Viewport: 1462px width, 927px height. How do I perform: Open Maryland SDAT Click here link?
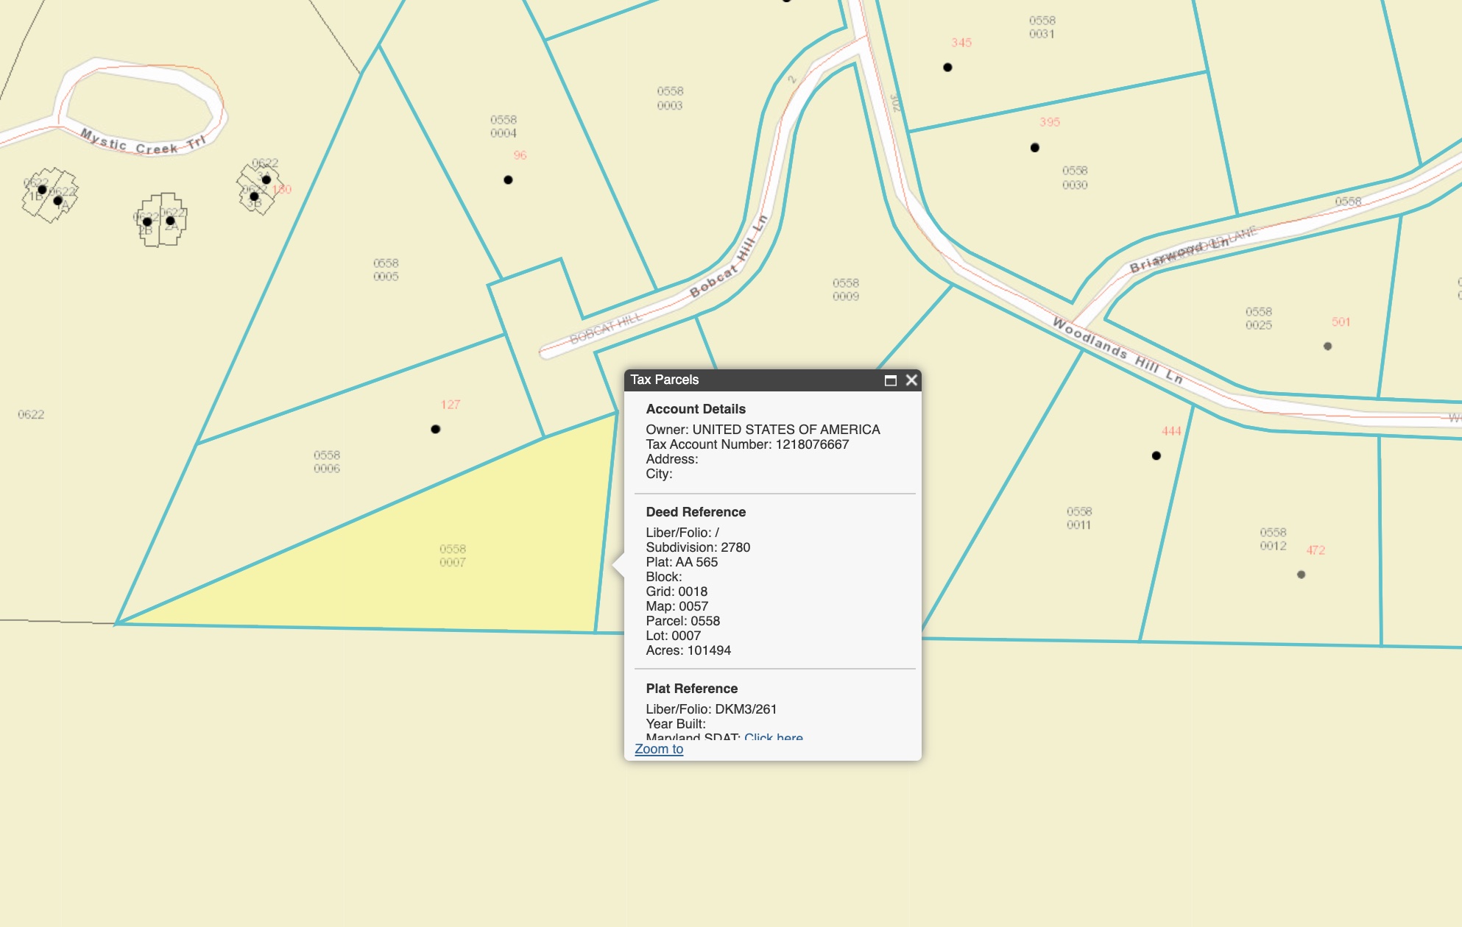coord(773,736)
